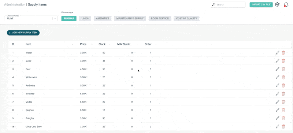Open the MIN Stock column sort arrow
Viewport: 293px width, 133px height.
(x=137, y=44)
